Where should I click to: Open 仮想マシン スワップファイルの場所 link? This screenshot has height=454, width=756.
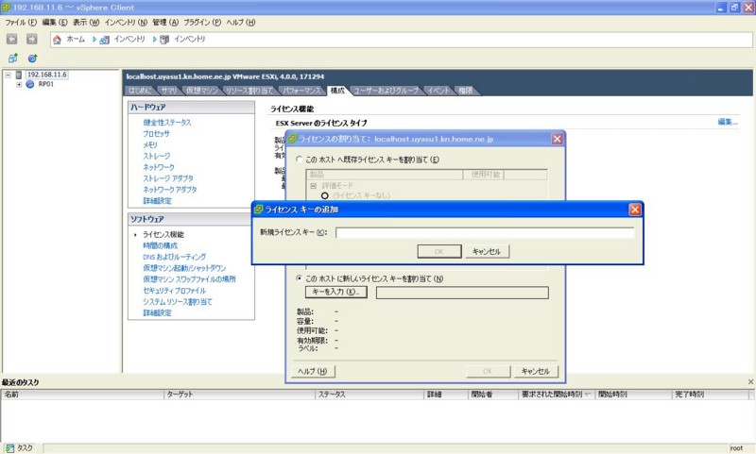click(x=189, y=279)
